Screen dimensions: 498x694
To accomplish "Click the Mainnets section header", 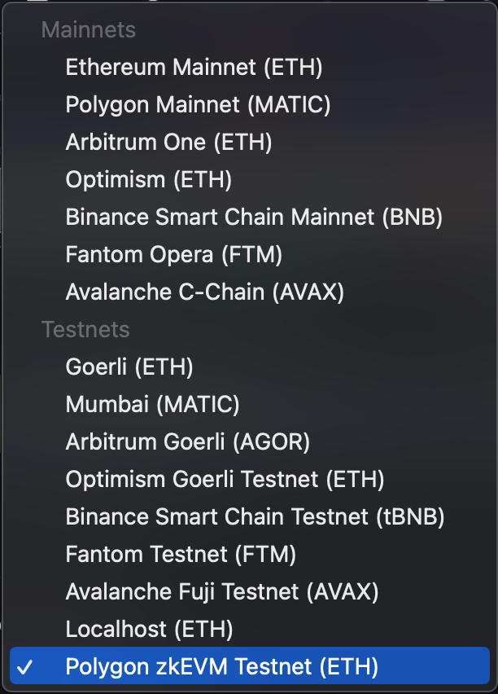I will click(88, 29).
